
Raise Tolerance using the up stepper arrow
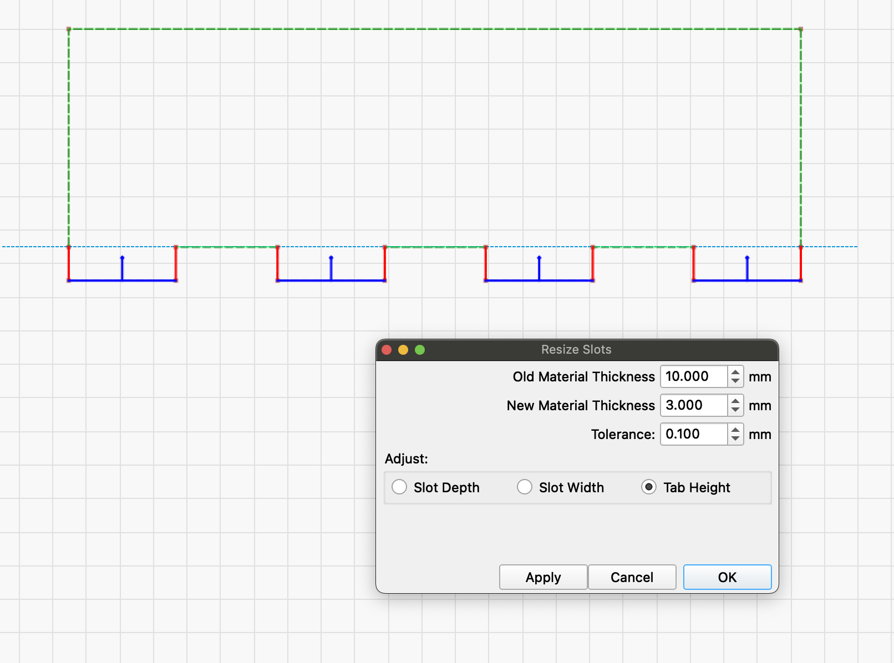735,430
